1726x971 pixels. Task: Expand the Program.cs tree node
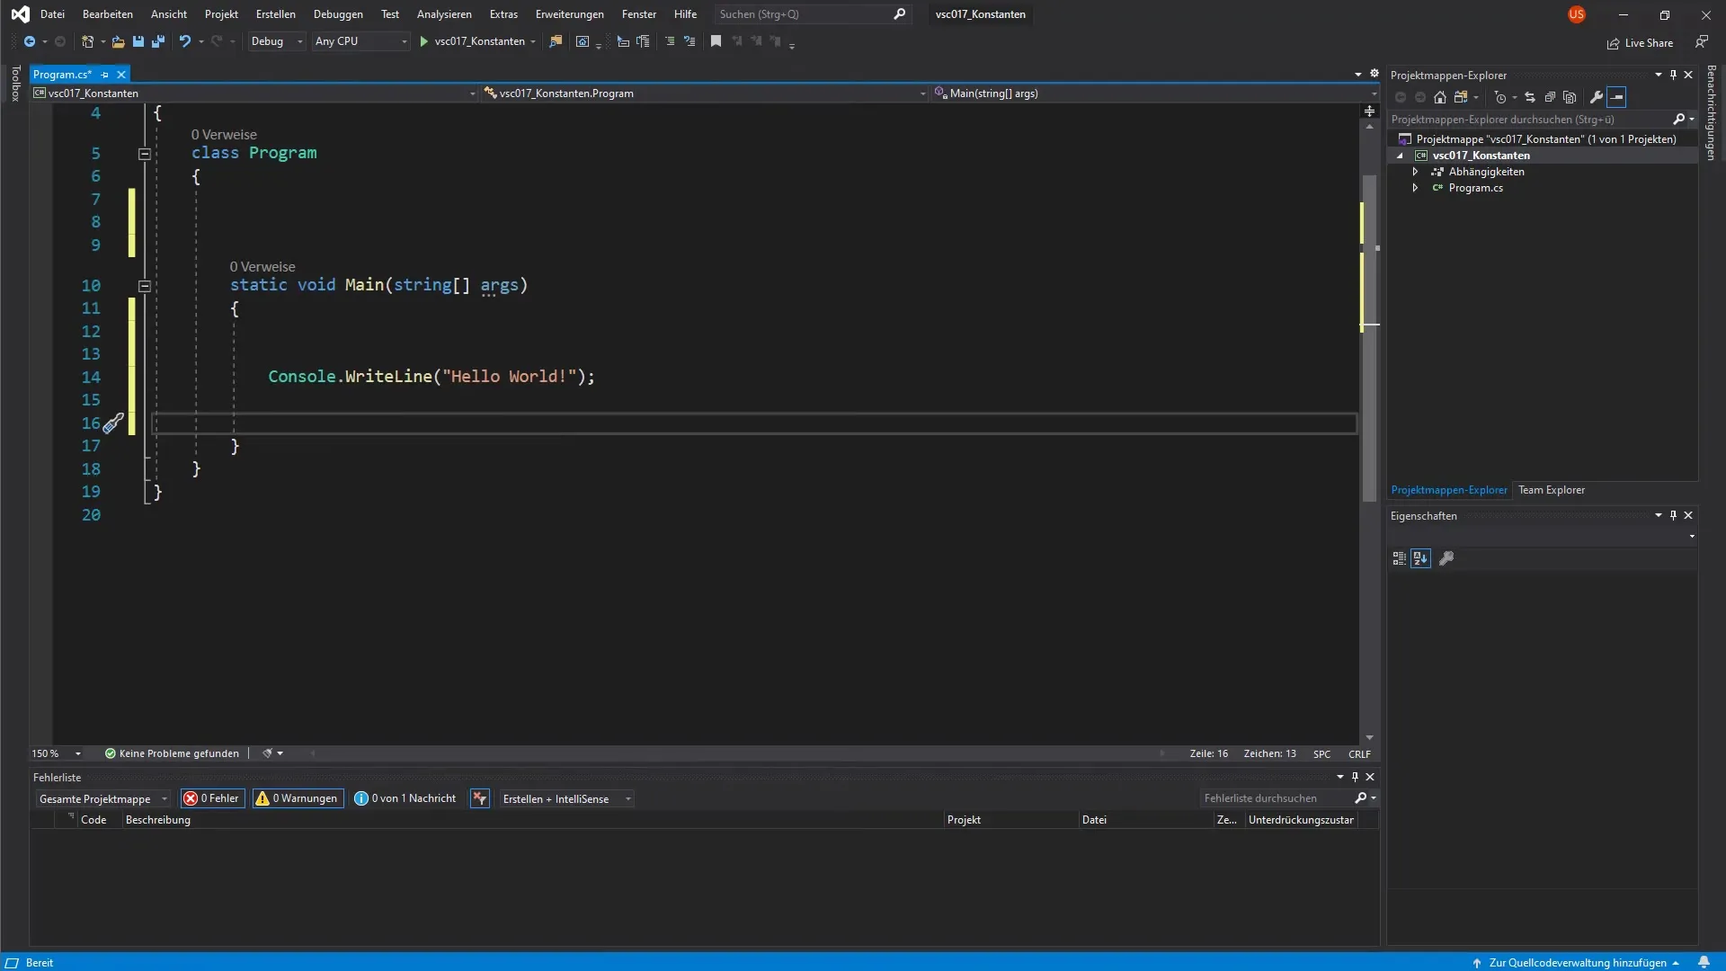click(1415, 188)
